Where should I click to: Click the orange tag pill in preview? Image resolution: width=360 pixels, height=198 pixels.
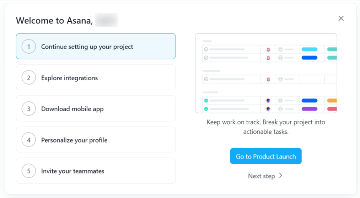click(x=332, y=101)
